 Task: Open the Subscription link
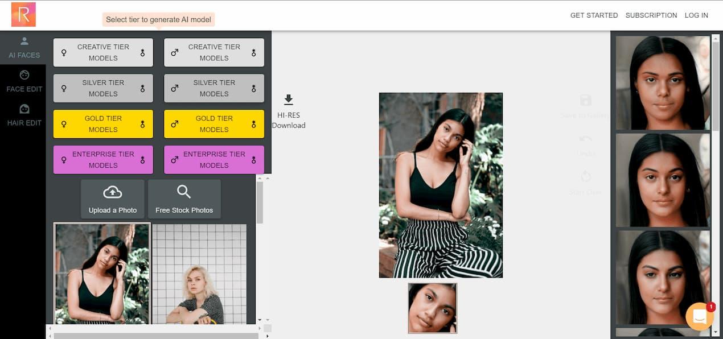651,15
